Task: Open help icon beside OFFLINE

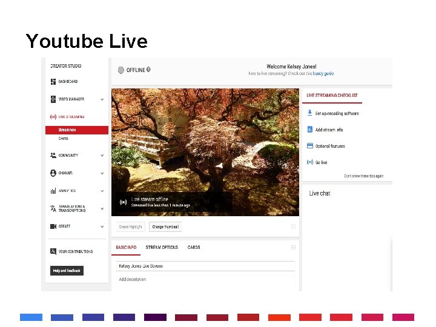Action: (148, 70)
